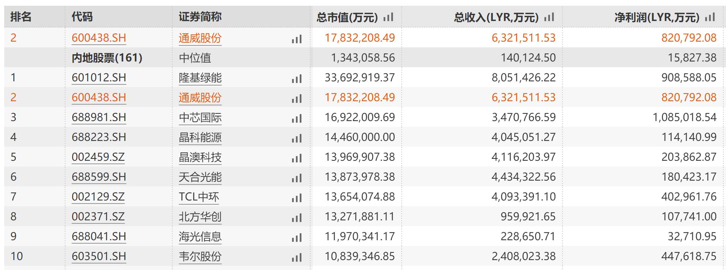Viewport: 726px width, 270px height.
Task: Click the chart icon beside 总收入(LYR,万元) header
Action: pos(549,17)
